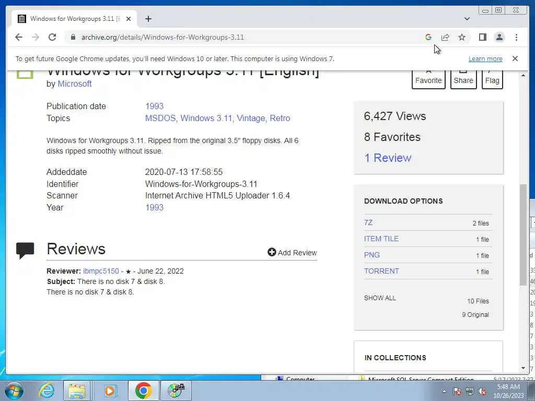Open network status tray icon
Screen dimensions: 535x401
tap(470, 392)
